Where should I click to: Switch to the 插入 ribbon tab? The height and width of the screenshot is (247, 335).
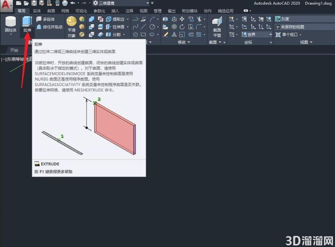tap(115, 11)
